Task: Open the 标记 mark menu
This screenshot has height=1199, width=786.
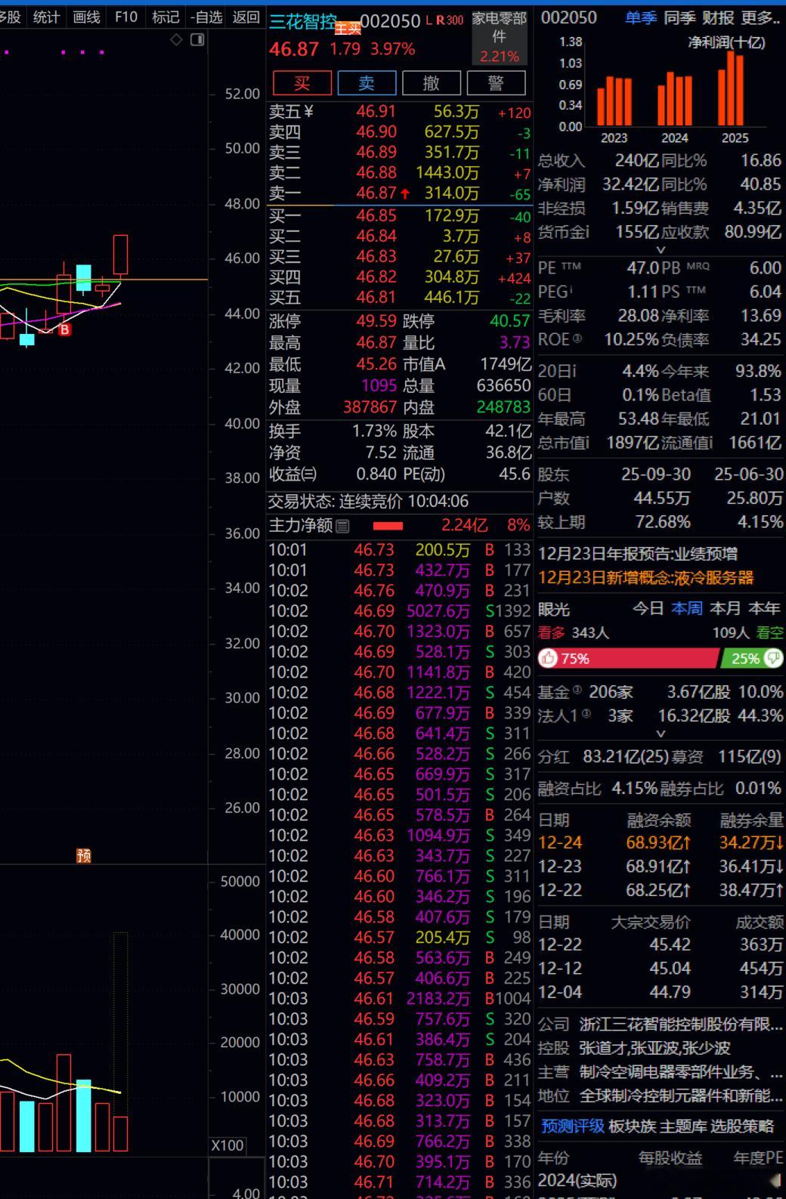Action: 166,17
